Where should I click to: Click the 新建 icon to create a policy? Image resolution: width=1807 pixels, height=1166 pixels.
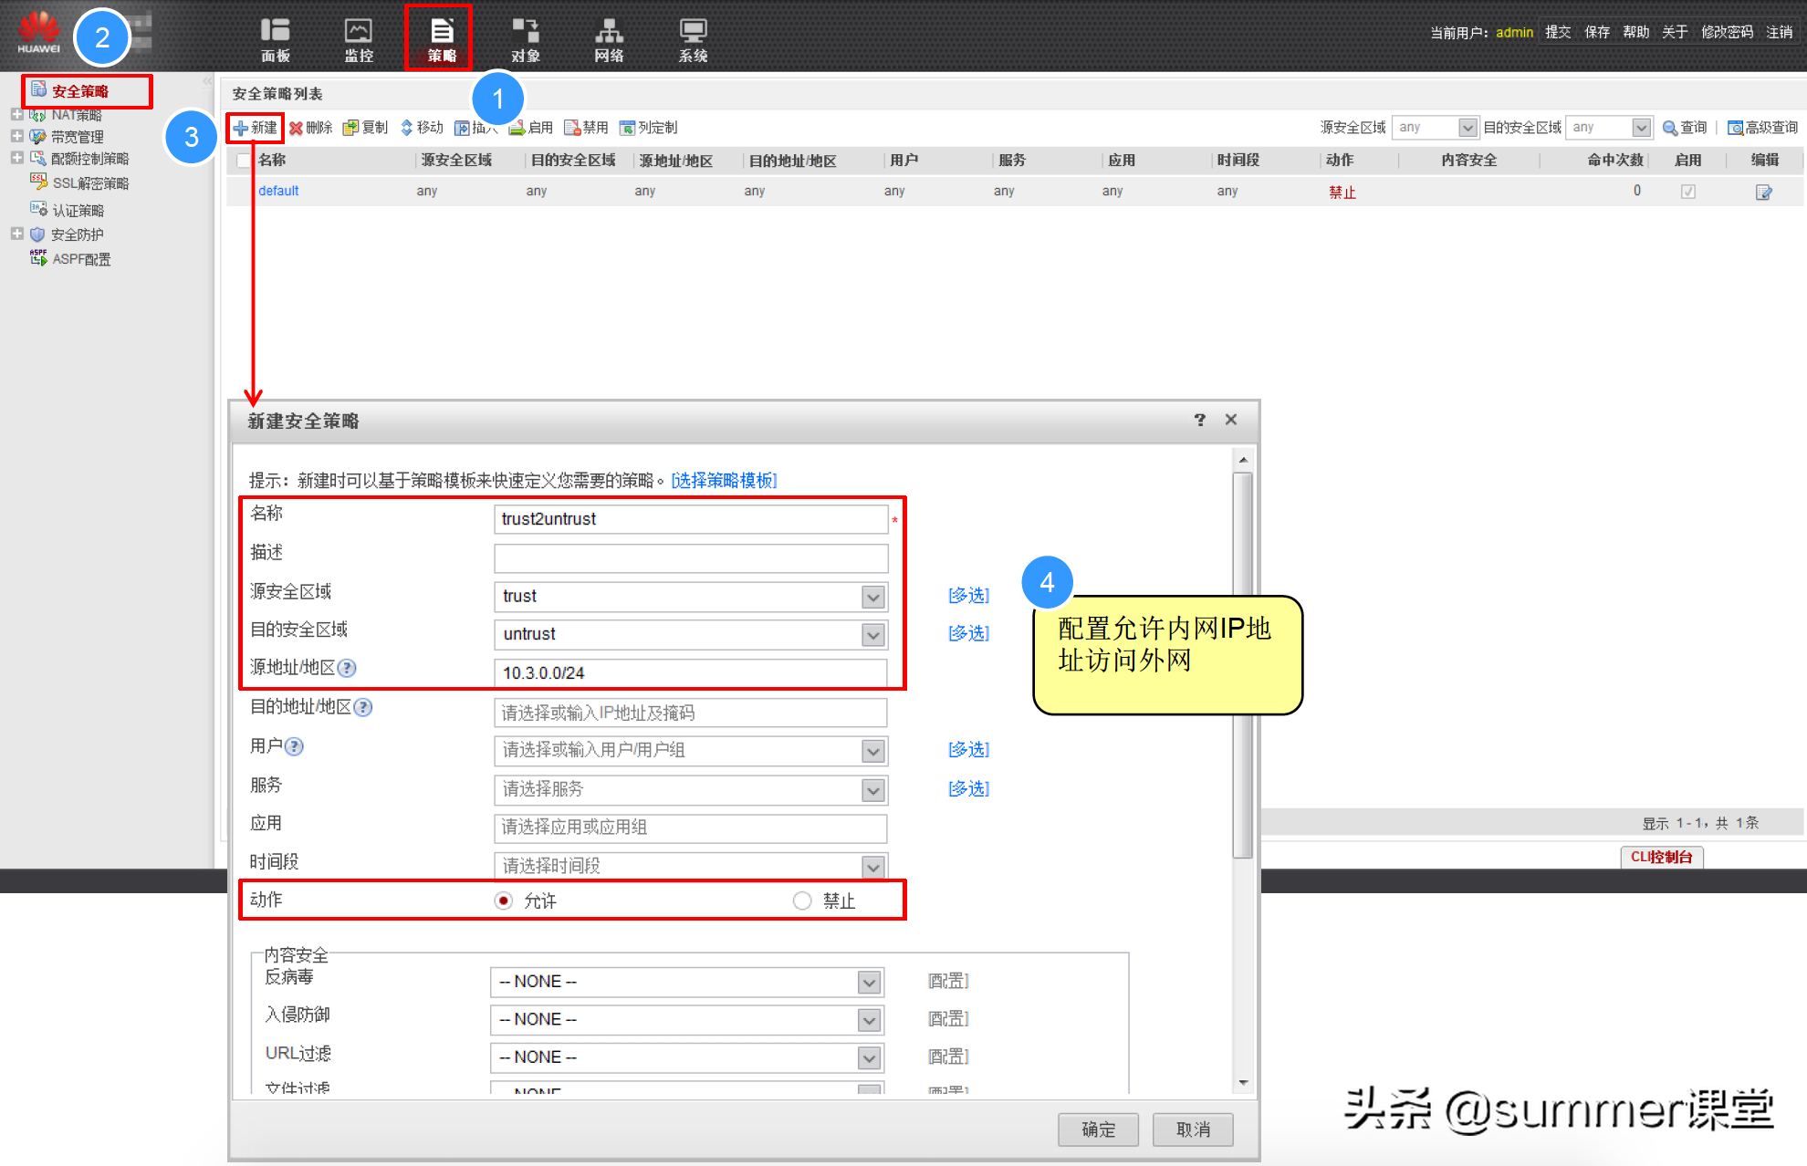coord(255,127)
